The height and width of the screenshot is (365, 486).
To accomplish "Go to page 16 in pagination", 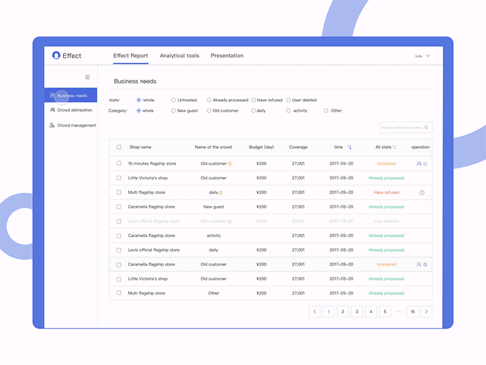I will point(412,311).
